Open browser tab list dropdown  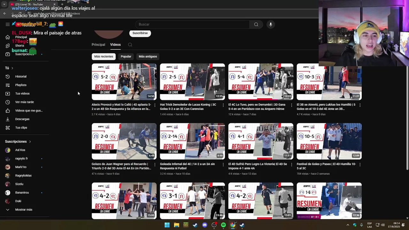pyautogui.click(x=4, y=4)
